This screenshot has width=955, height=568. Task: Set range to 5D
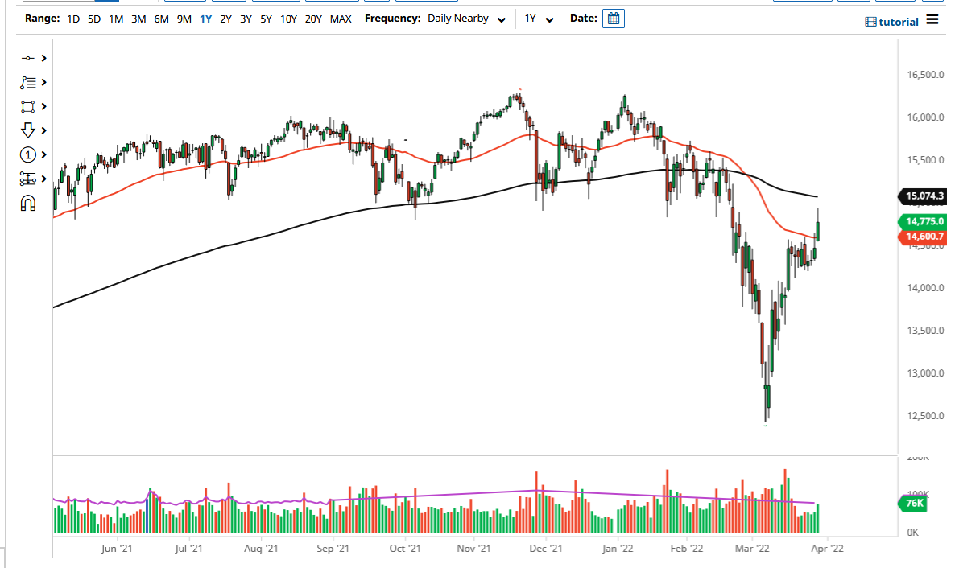[x=93, y=19]
